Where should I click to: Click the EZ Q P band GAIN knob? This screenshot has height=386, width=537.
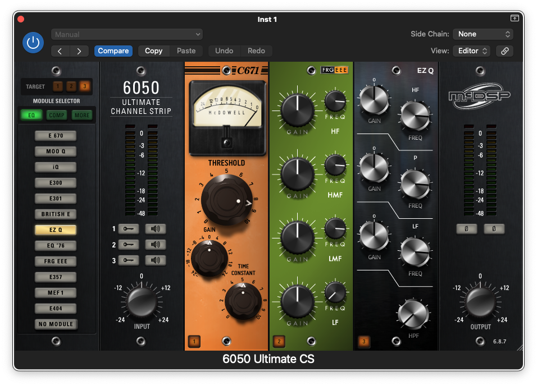pyautogui.click(x=374, y=168)
